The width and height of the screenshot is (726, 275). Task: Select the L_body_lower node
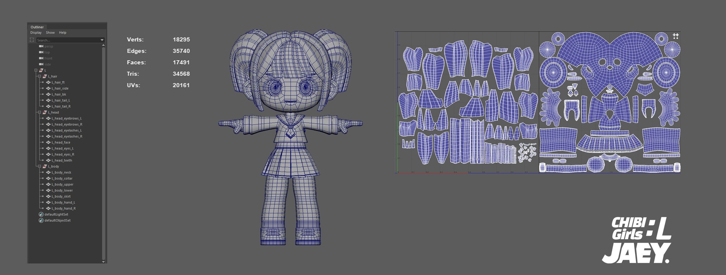point(62,191)
